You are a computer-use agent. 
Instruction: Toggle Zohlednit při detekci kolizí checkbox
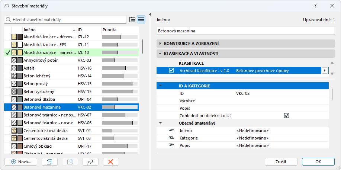286,116
